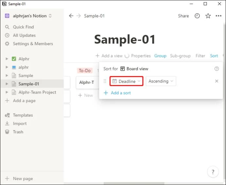The height and width of the screenshot is (185, 226).
Task: Remove the Deadline sort with X
Action: click(x=217, y=81)
